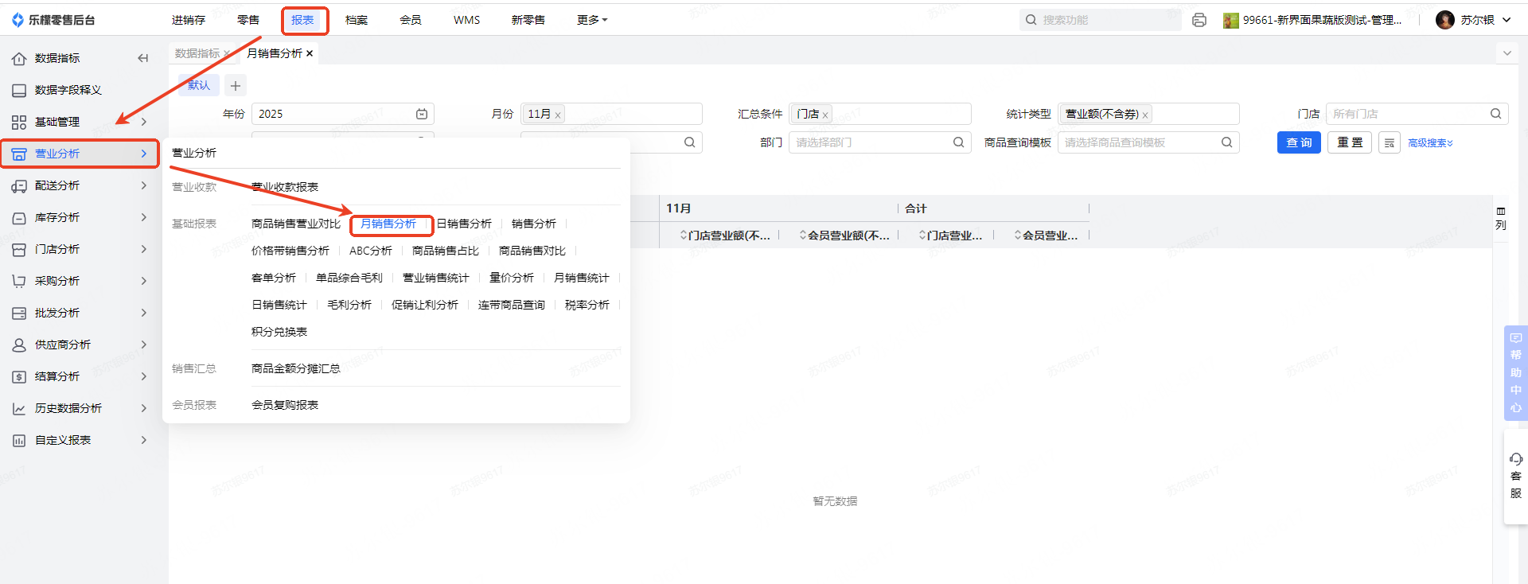Viewport: 1528px width, 584px height.
Task: Expand the tab list chevron at right
Action: [x=1507, y=53]
